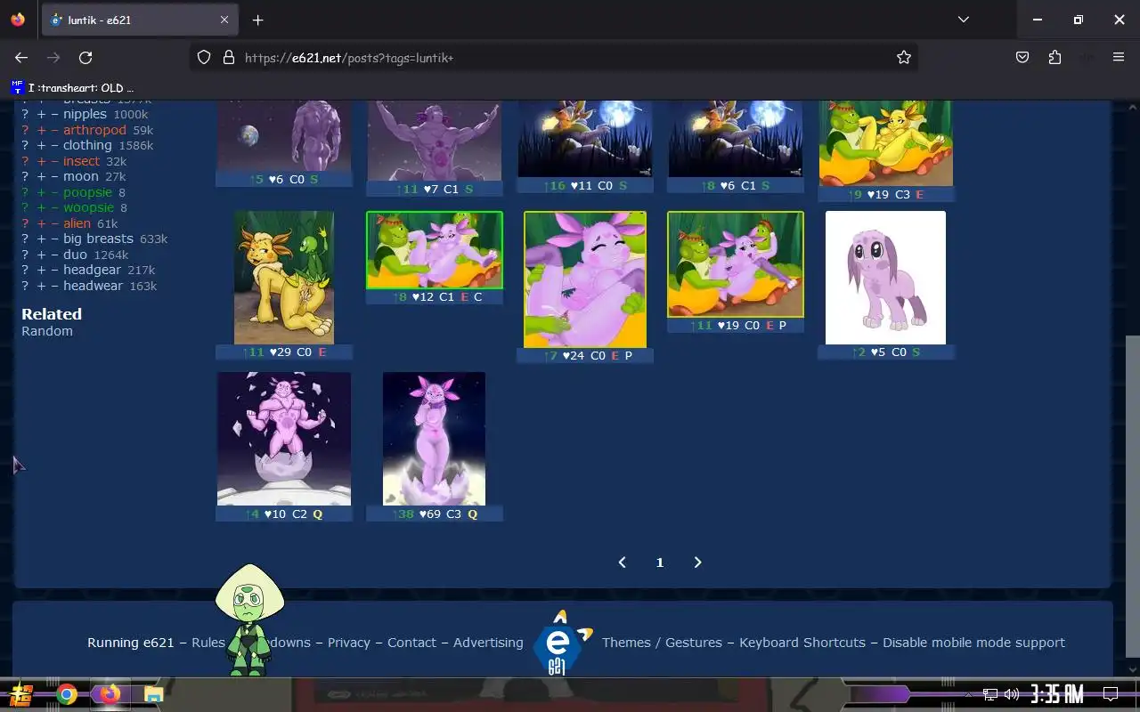Open the Extensions puzzle icon
The width and height of the screenshot is (1140, 712).
[1054, 57]
